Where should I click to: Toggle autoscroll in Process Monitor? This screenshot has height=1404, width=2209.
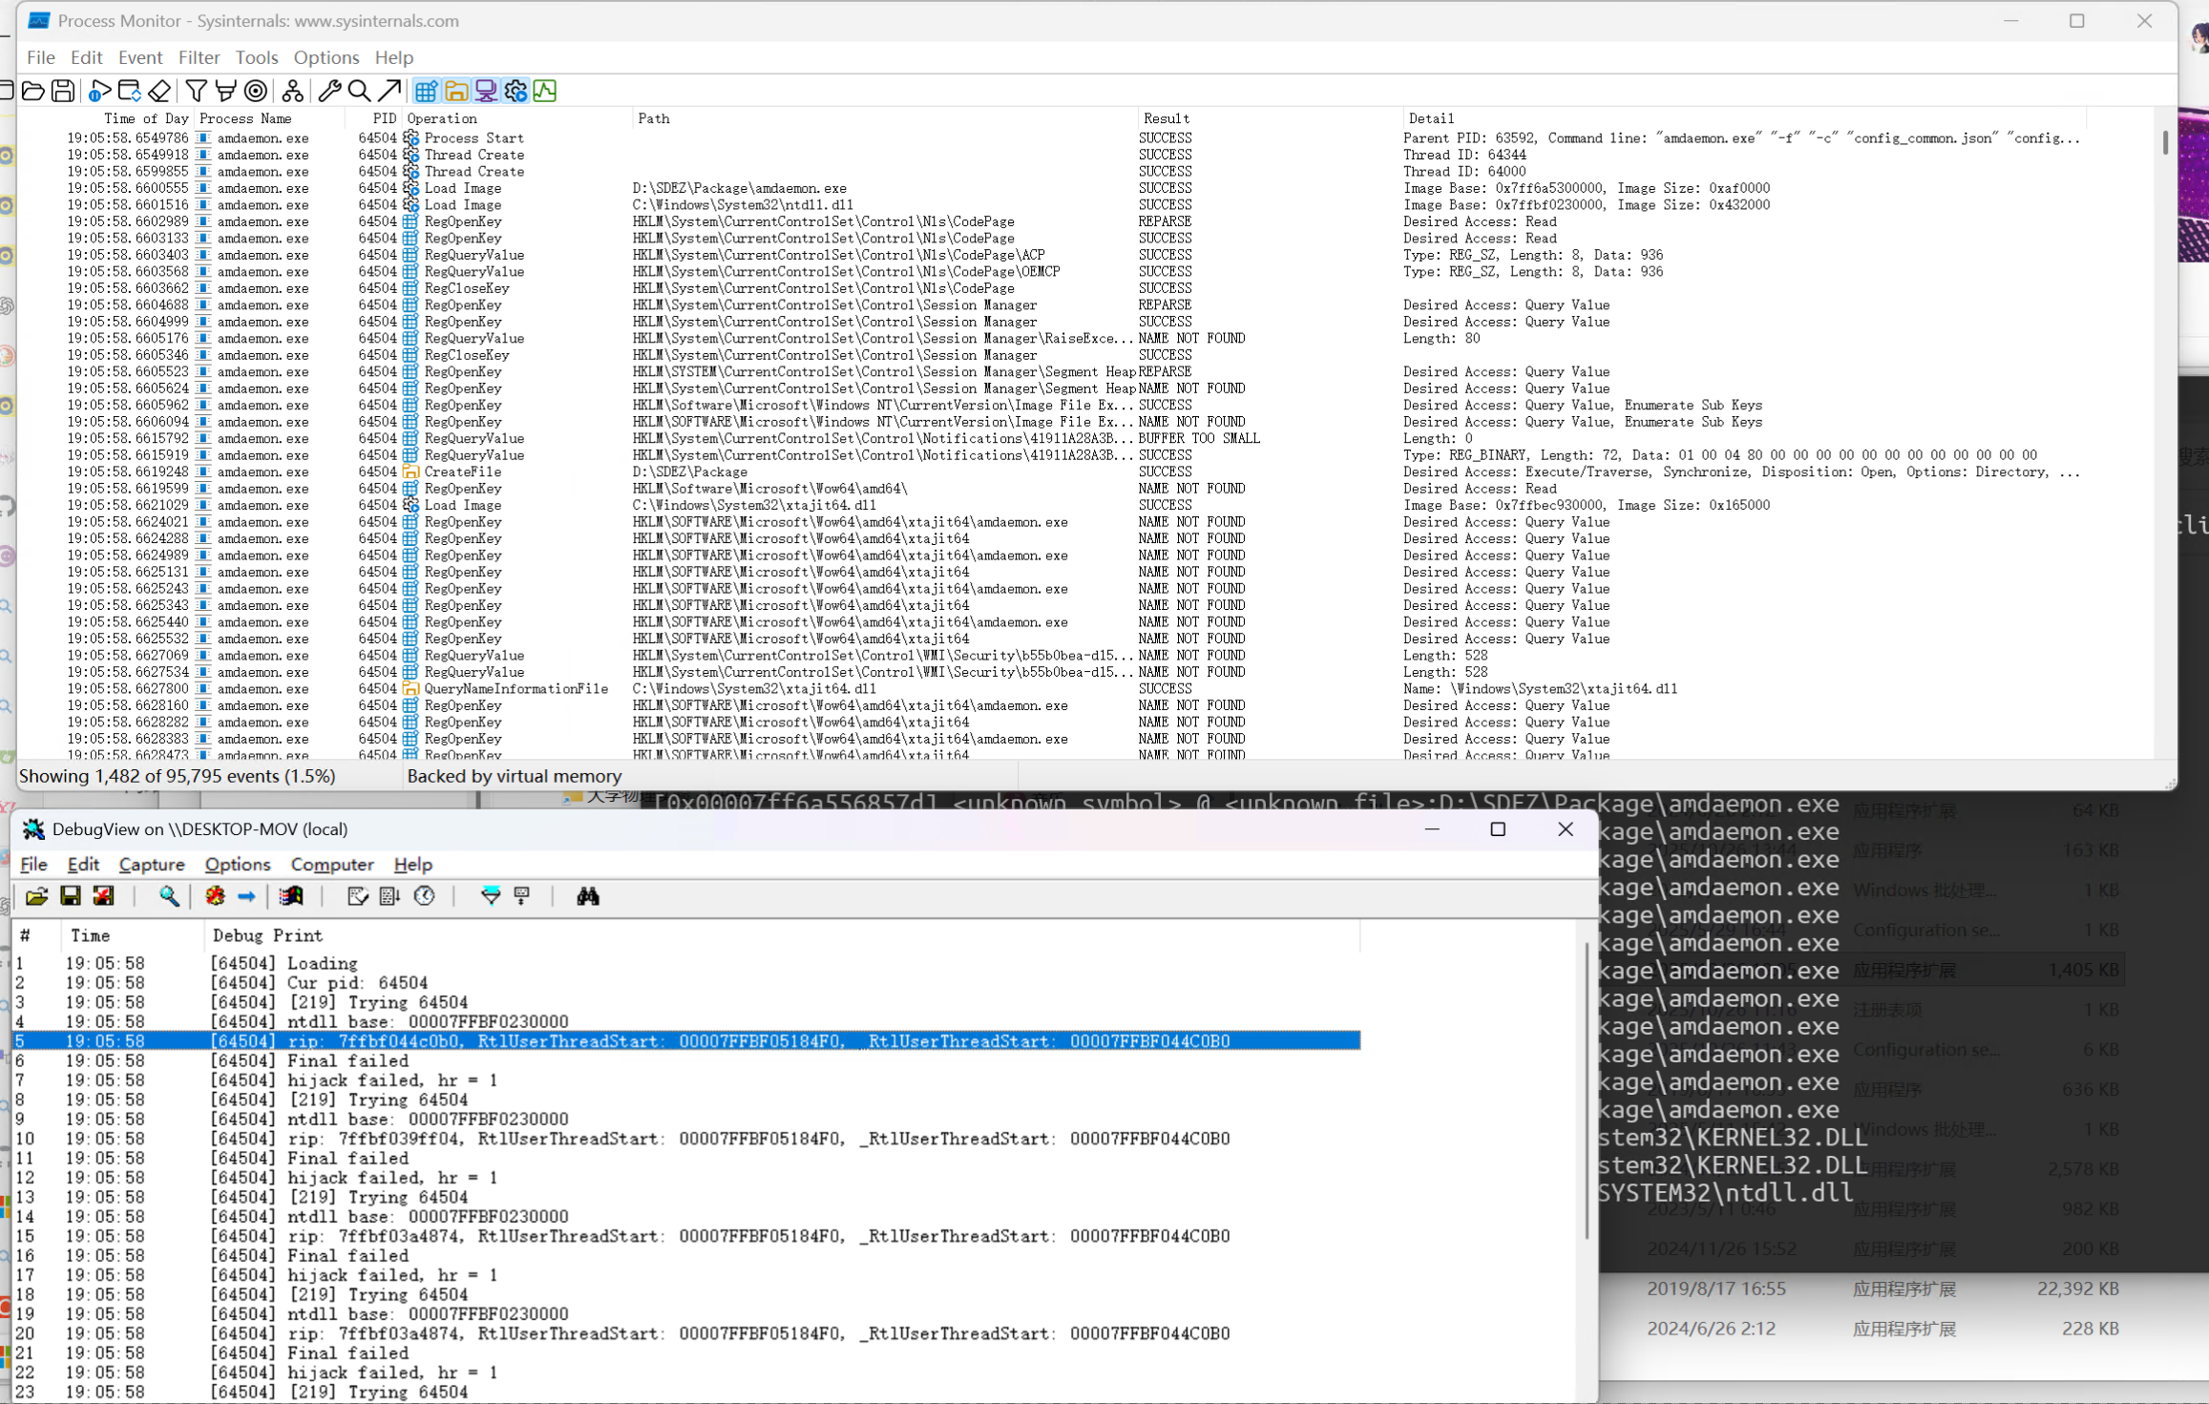(129, 91)
